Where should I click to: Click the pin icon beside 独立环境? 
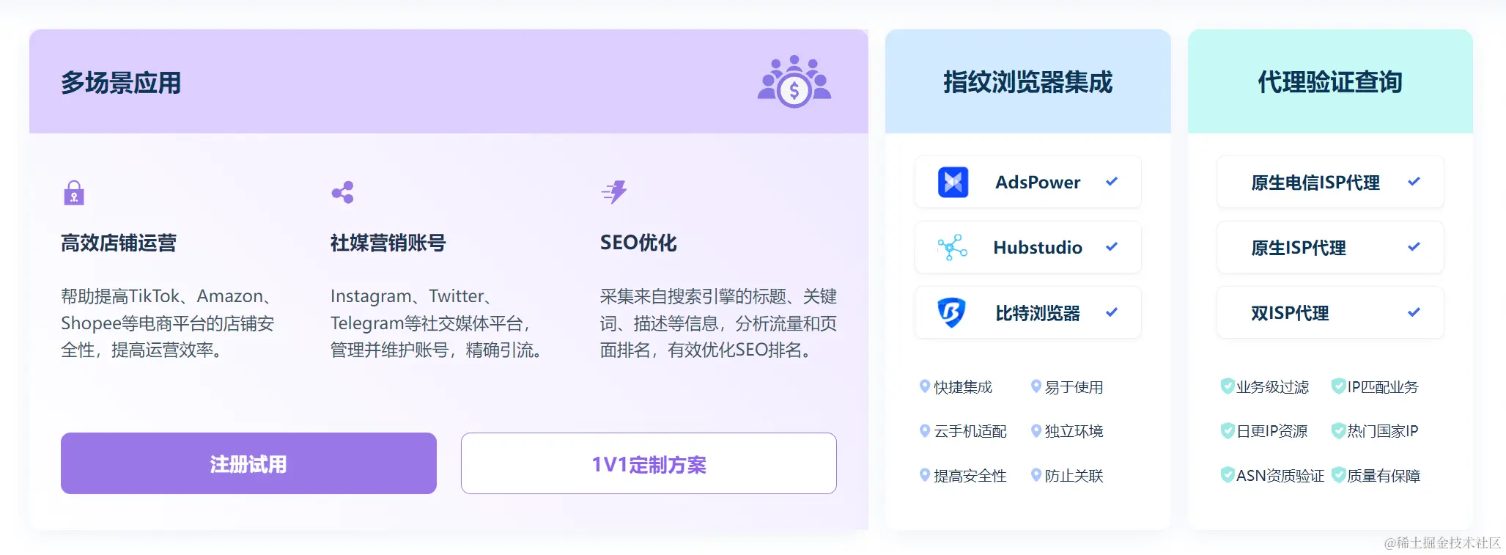click(1036, 431)
